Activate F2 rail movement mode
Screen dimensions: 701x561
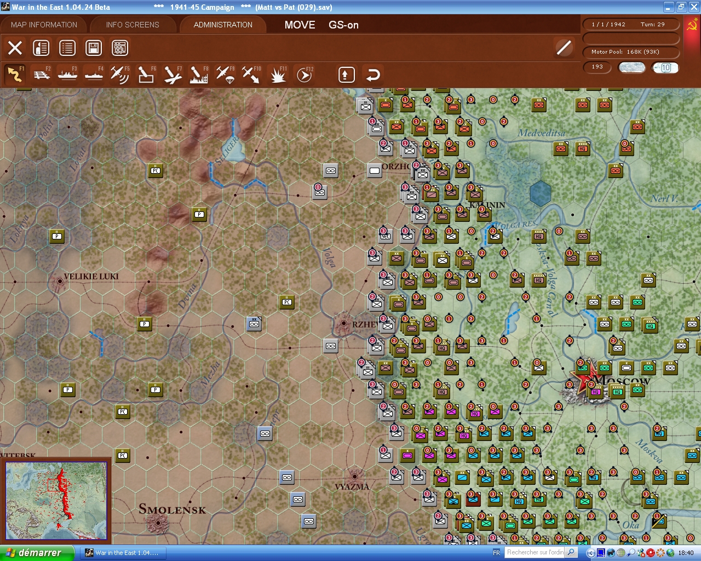[42, 75]
